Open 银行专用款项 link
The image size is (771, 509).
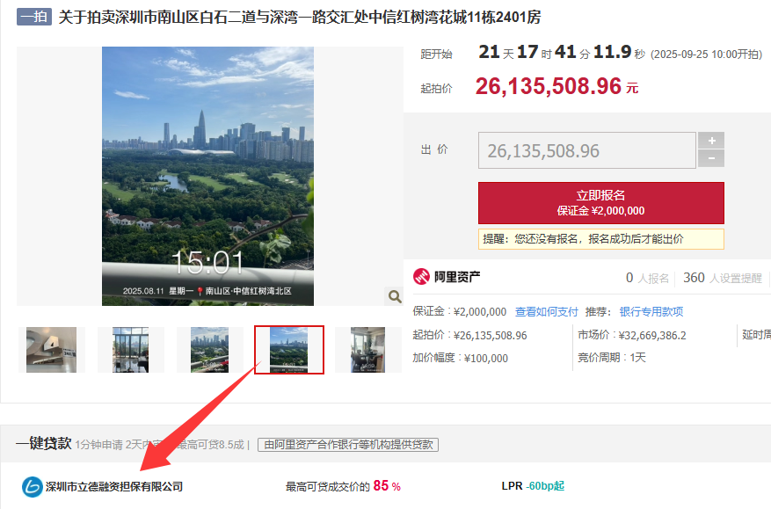pyautogui.click(x=651, y=312)
